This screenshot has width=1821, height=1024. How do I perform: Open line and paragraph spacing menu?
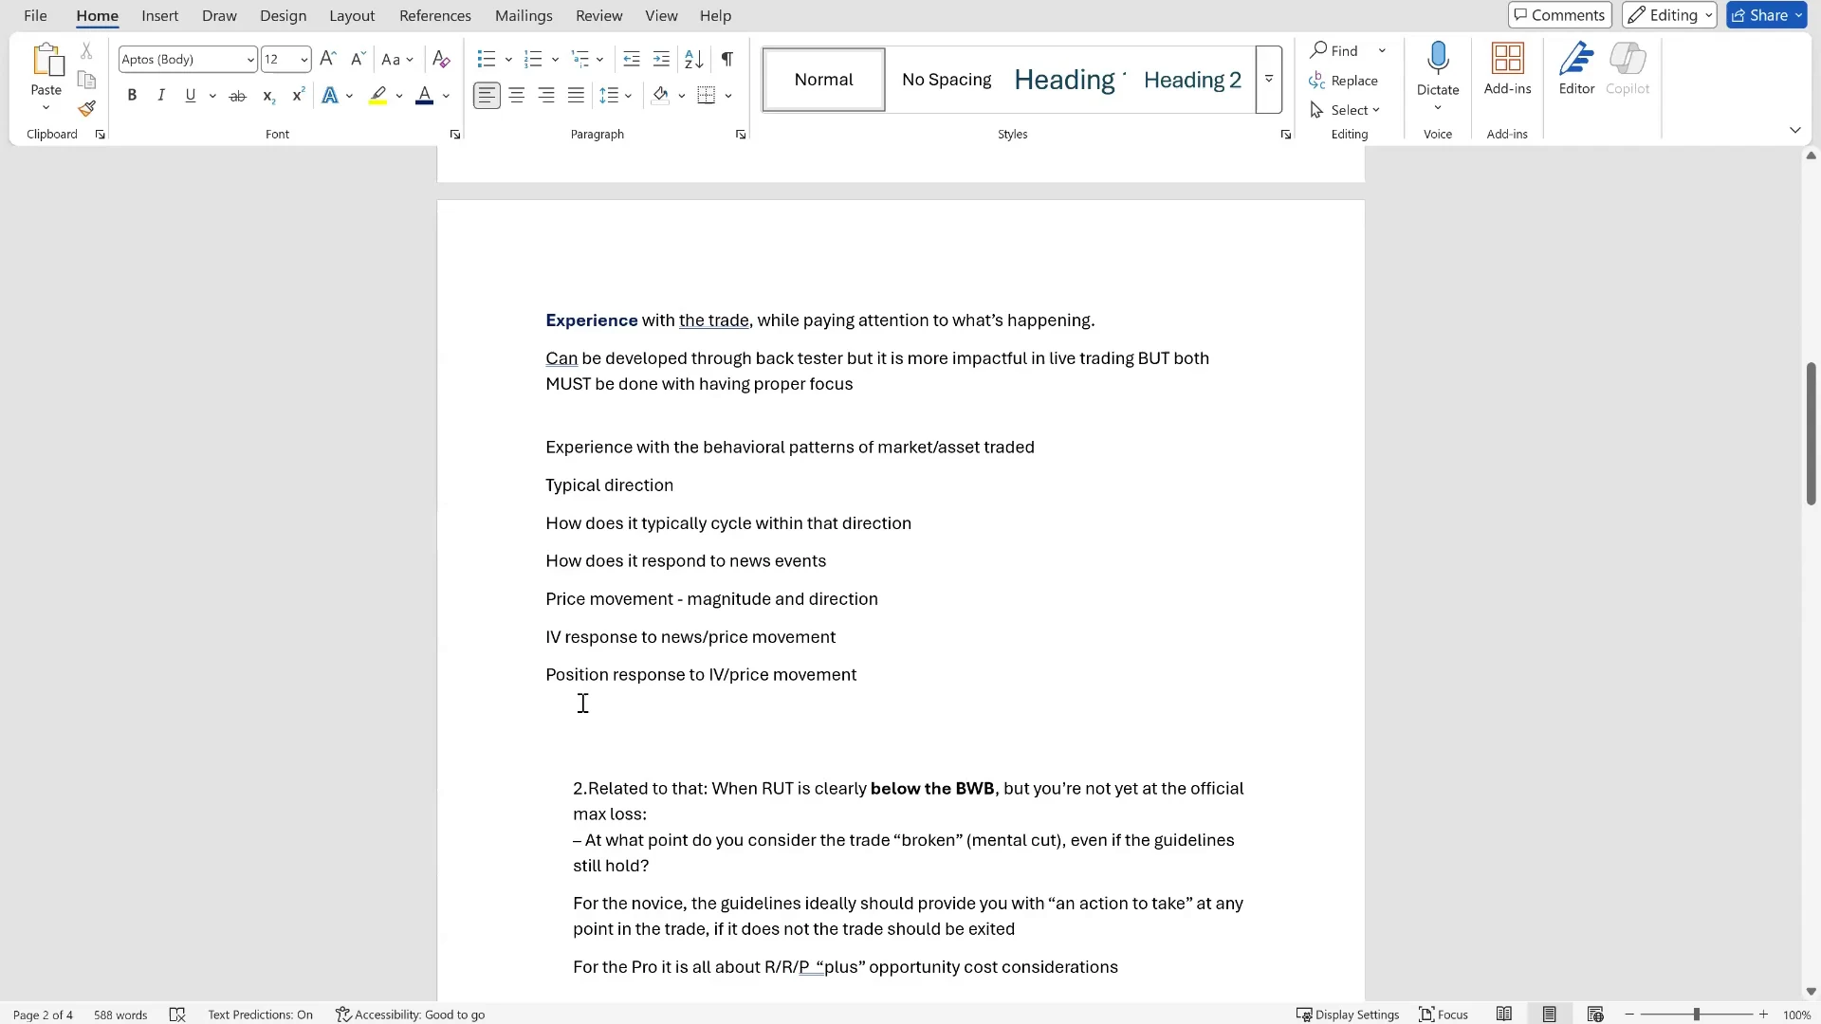[616, 96]
